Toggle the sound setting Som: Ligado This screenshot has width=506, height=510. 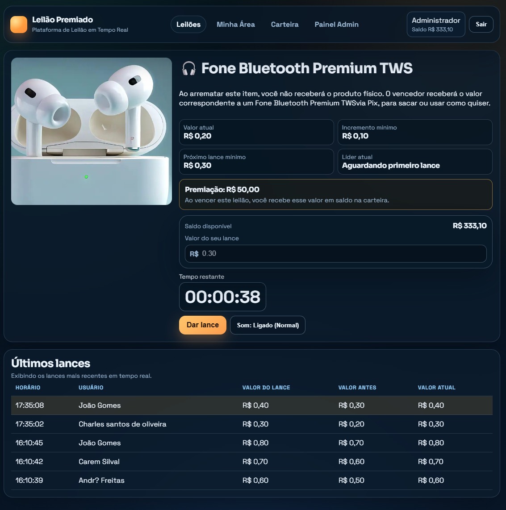point(267,325)
